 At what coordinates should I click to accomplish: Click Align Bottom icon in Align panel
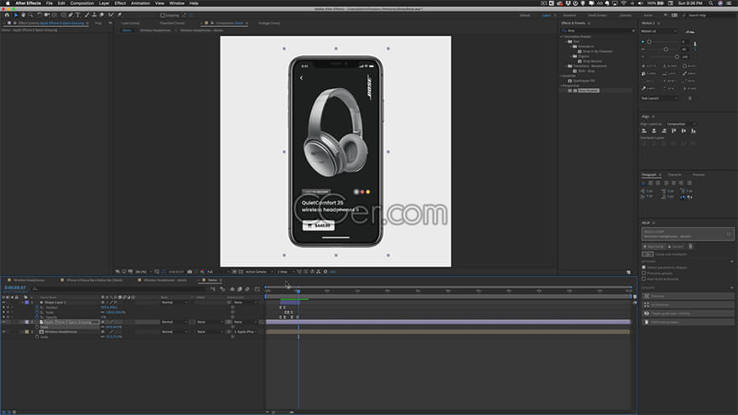(694, 131)
